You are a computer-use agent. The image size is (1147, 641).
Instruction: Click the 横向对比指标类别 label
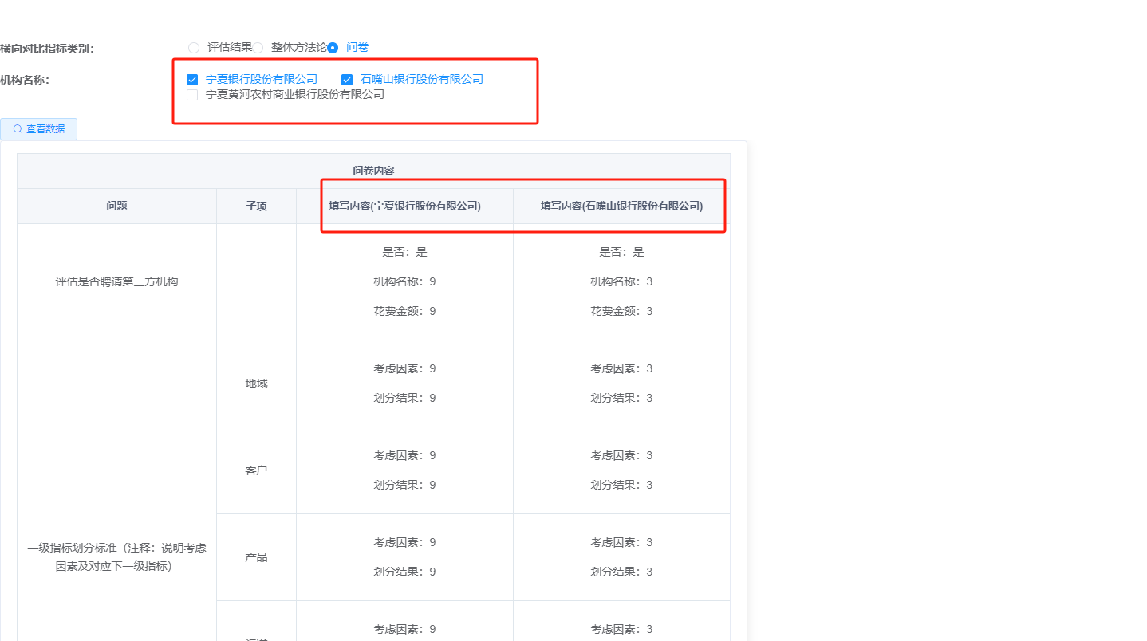coord(48,49)
